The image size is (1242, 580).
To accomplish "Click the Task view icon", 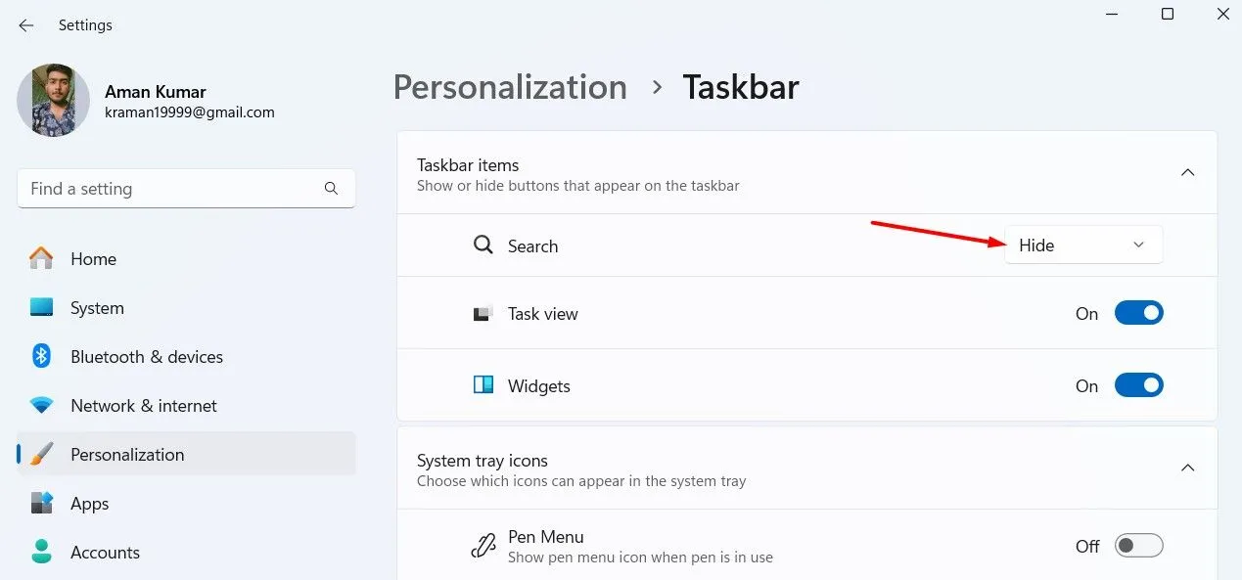I will [483, 314].
